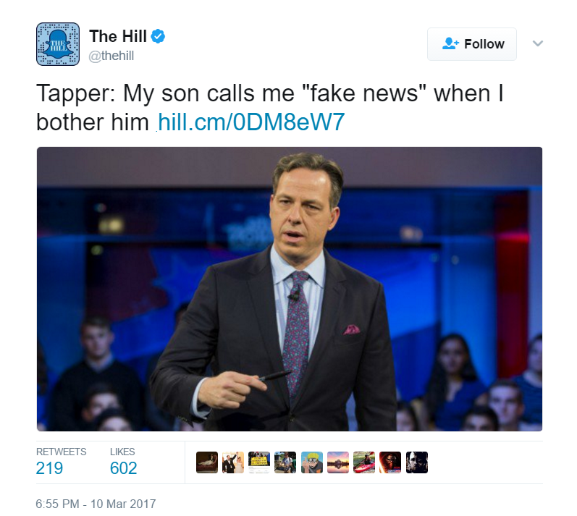This screenshot has width=577, height=516.
Task: Open The Hill display name profile
Action: click(x=118, y=36)
